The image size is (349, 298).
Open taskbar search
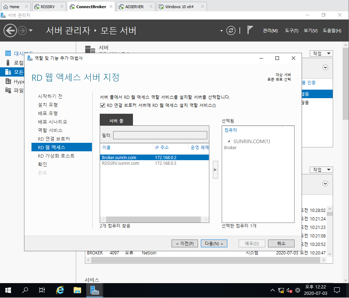(25, 290)
